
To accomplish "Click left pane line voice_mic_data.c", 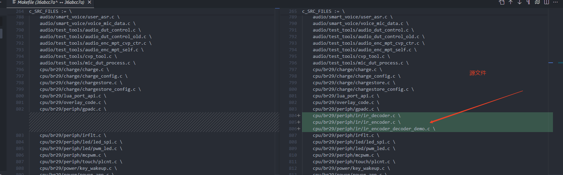I will click(88, 24).
